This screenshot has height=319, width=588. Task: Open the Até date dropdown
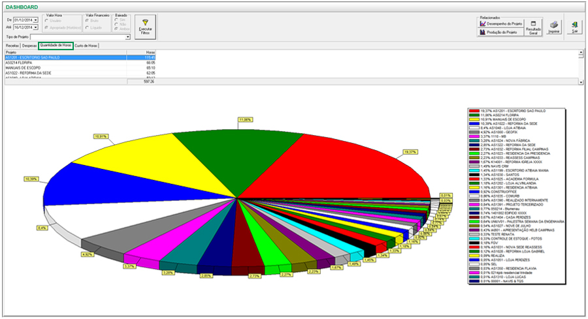(36, 27)
